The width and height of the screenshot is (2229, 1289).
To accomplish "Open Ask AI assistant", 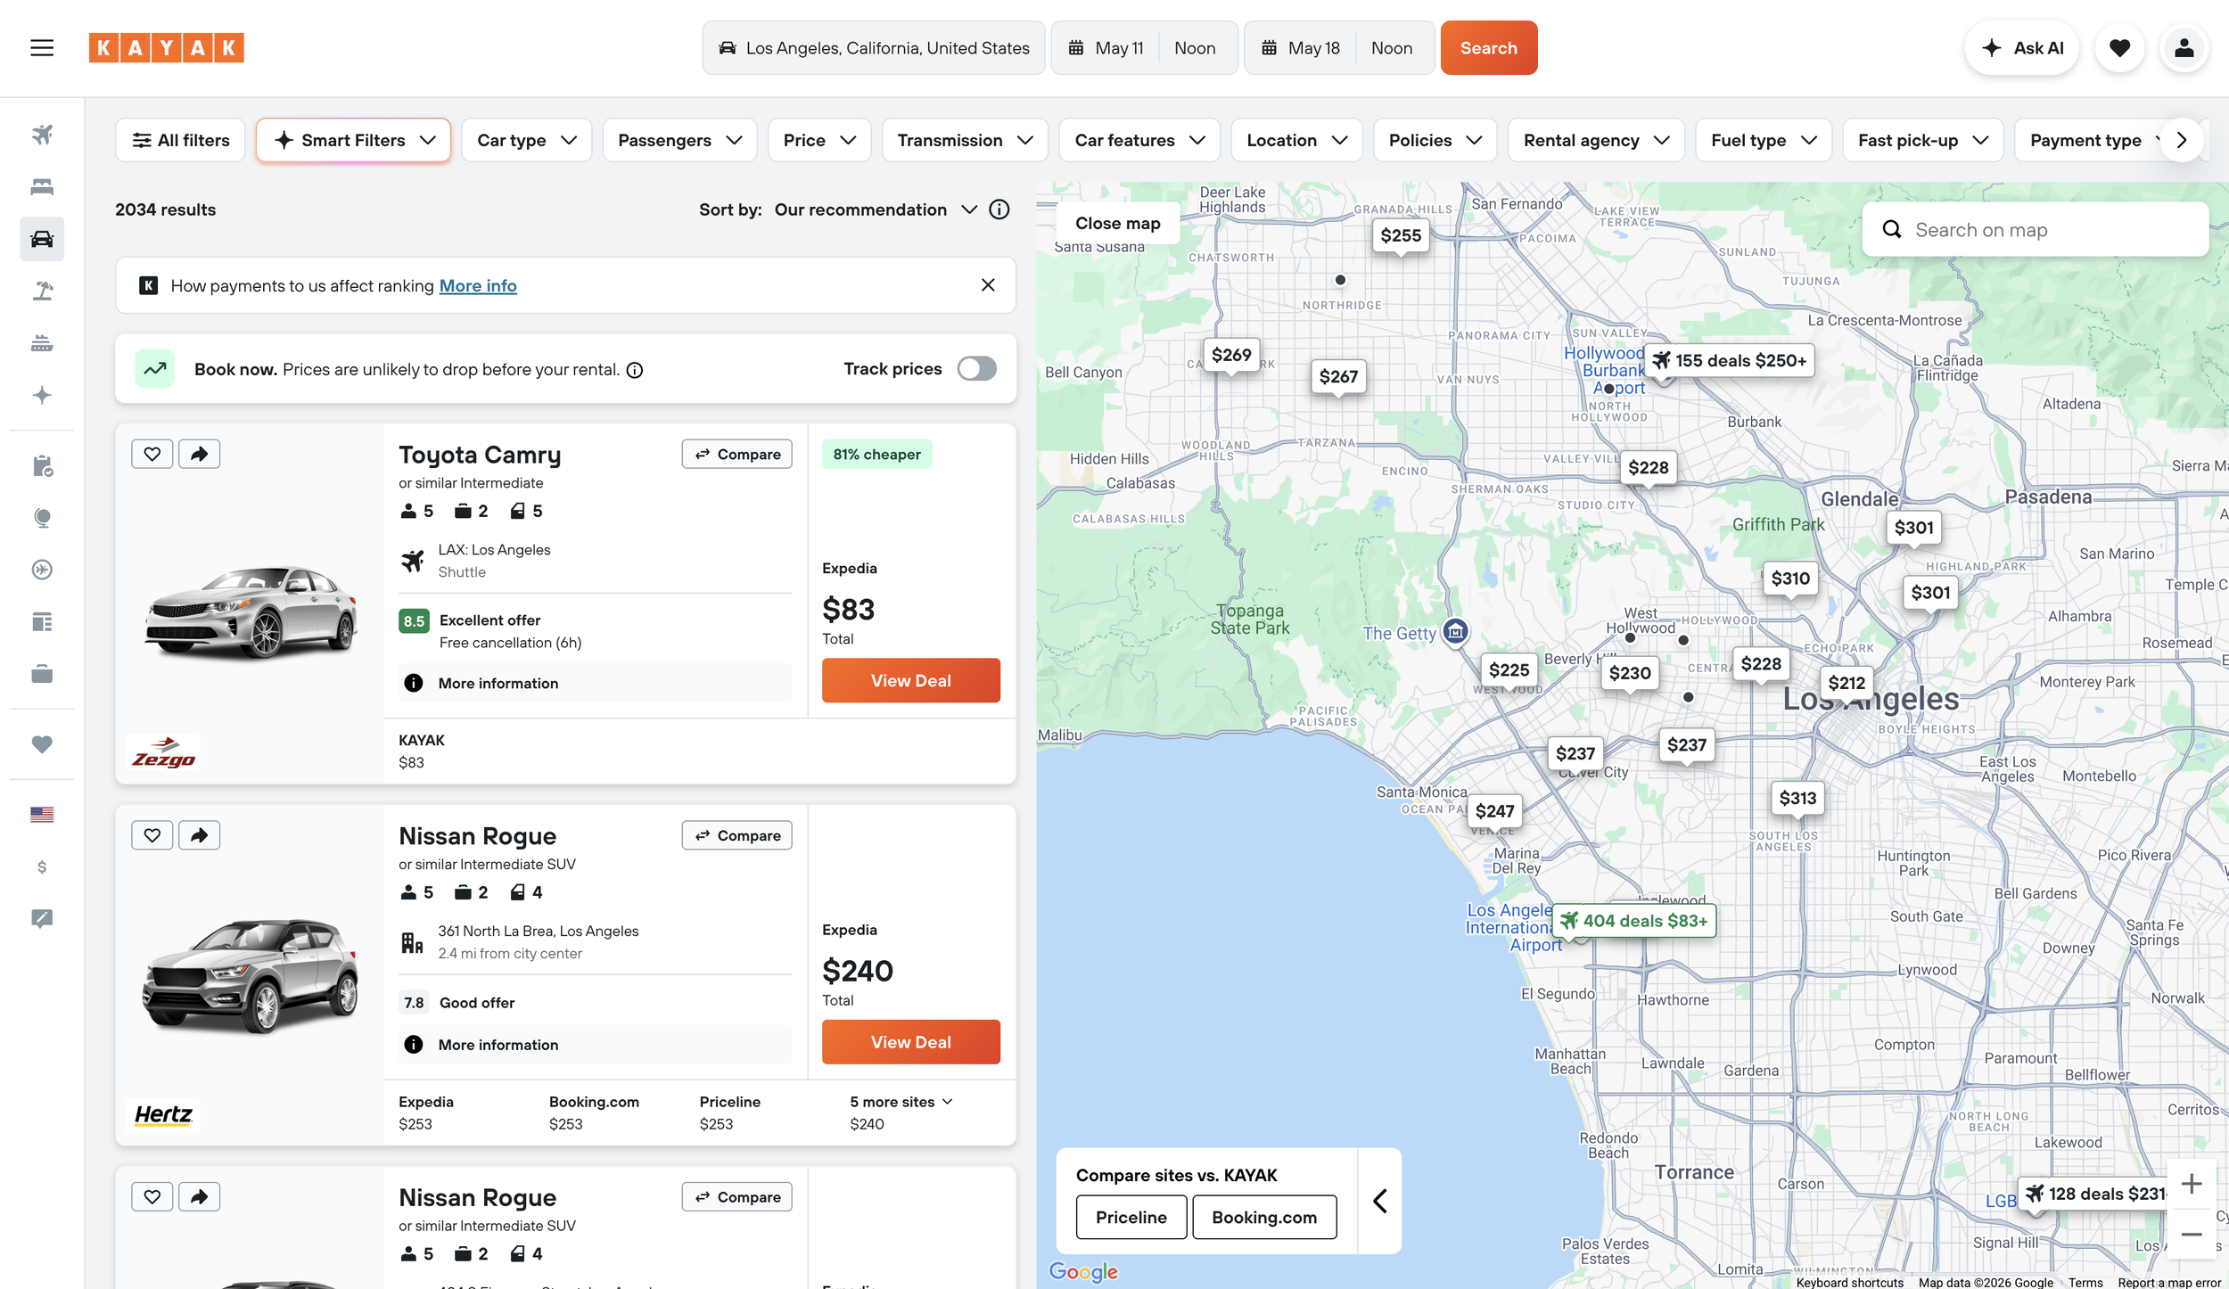I will [2022, 48].
